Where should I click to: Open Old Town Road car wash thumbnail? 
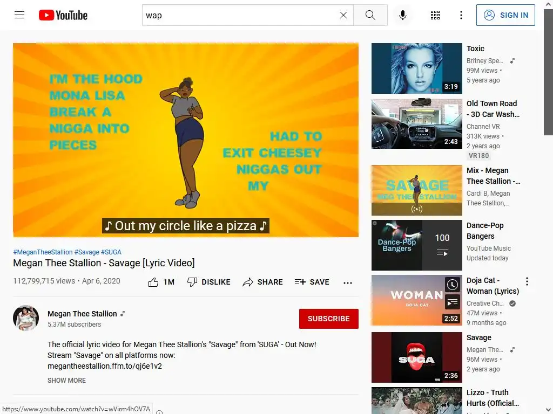pos(417,123)
